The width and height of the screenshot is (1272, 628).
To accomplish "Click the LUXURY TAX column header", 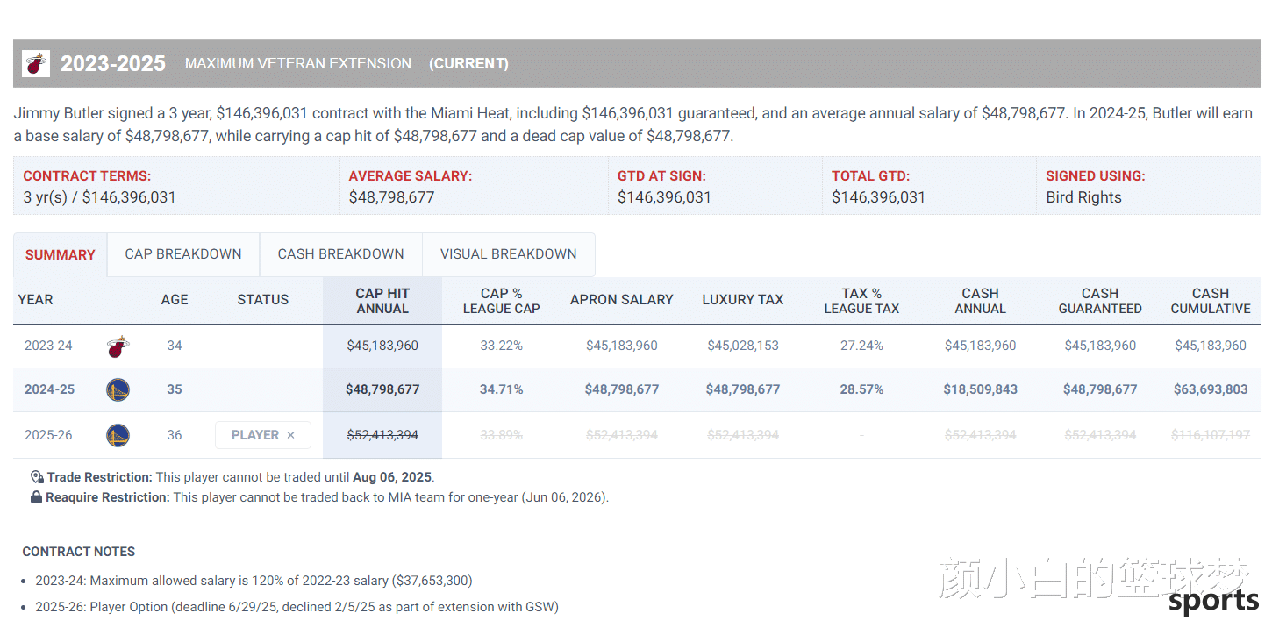I will [743, 300].
